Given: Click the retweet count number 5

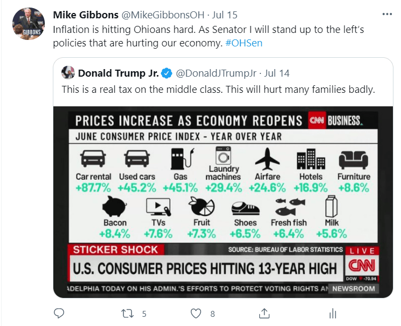Looking at the screenshot, I should (x=144, y=314).
